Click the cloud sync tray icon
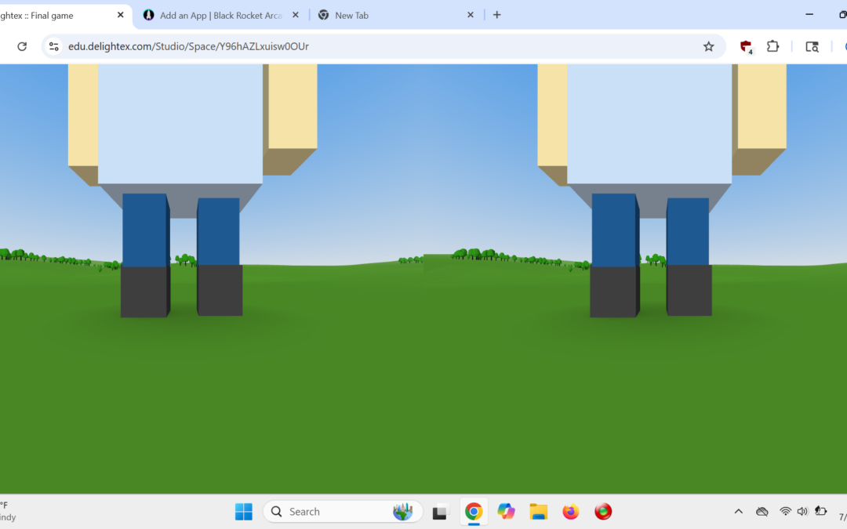The width and height of the screenshot is (847, 529). click(762, 511)
